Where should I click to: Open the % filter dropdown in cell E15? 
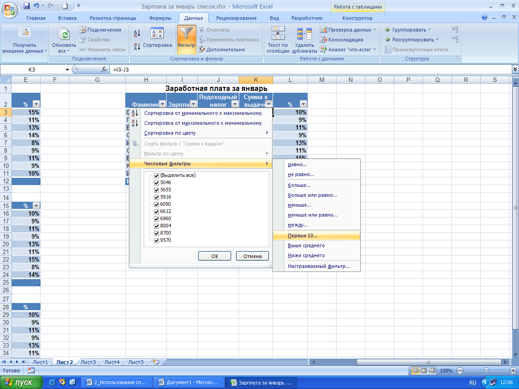coord(36,205)
